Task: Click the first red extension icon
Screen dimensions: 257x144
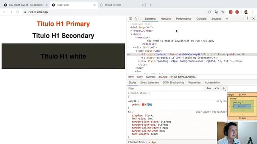Action: (x=230, y=12)
